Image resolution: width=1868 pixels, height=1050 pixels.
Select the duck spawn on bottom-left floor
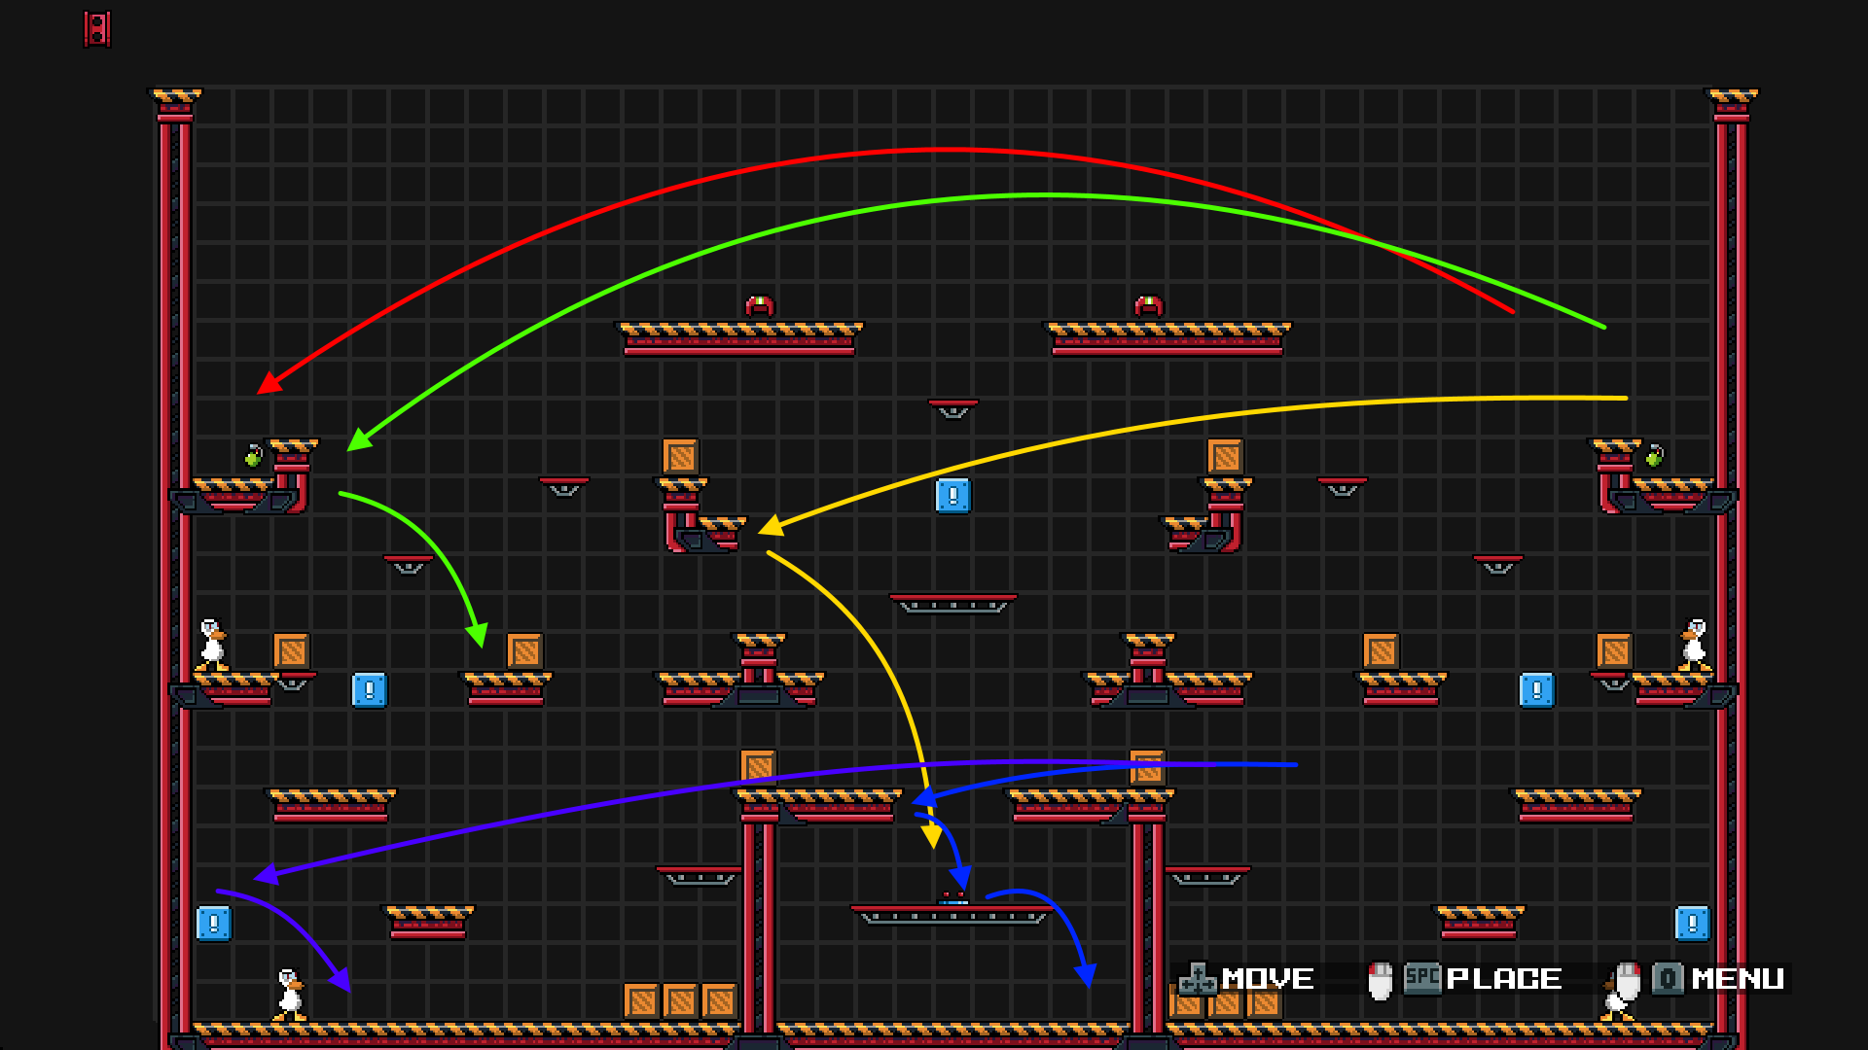(289, 995)
